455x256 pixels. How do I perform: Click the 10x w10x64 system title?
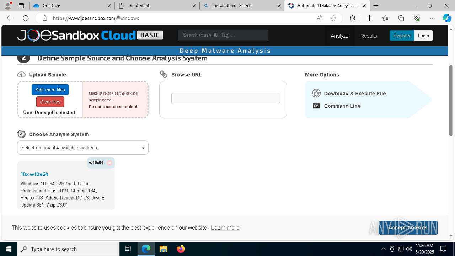point(34,174)
